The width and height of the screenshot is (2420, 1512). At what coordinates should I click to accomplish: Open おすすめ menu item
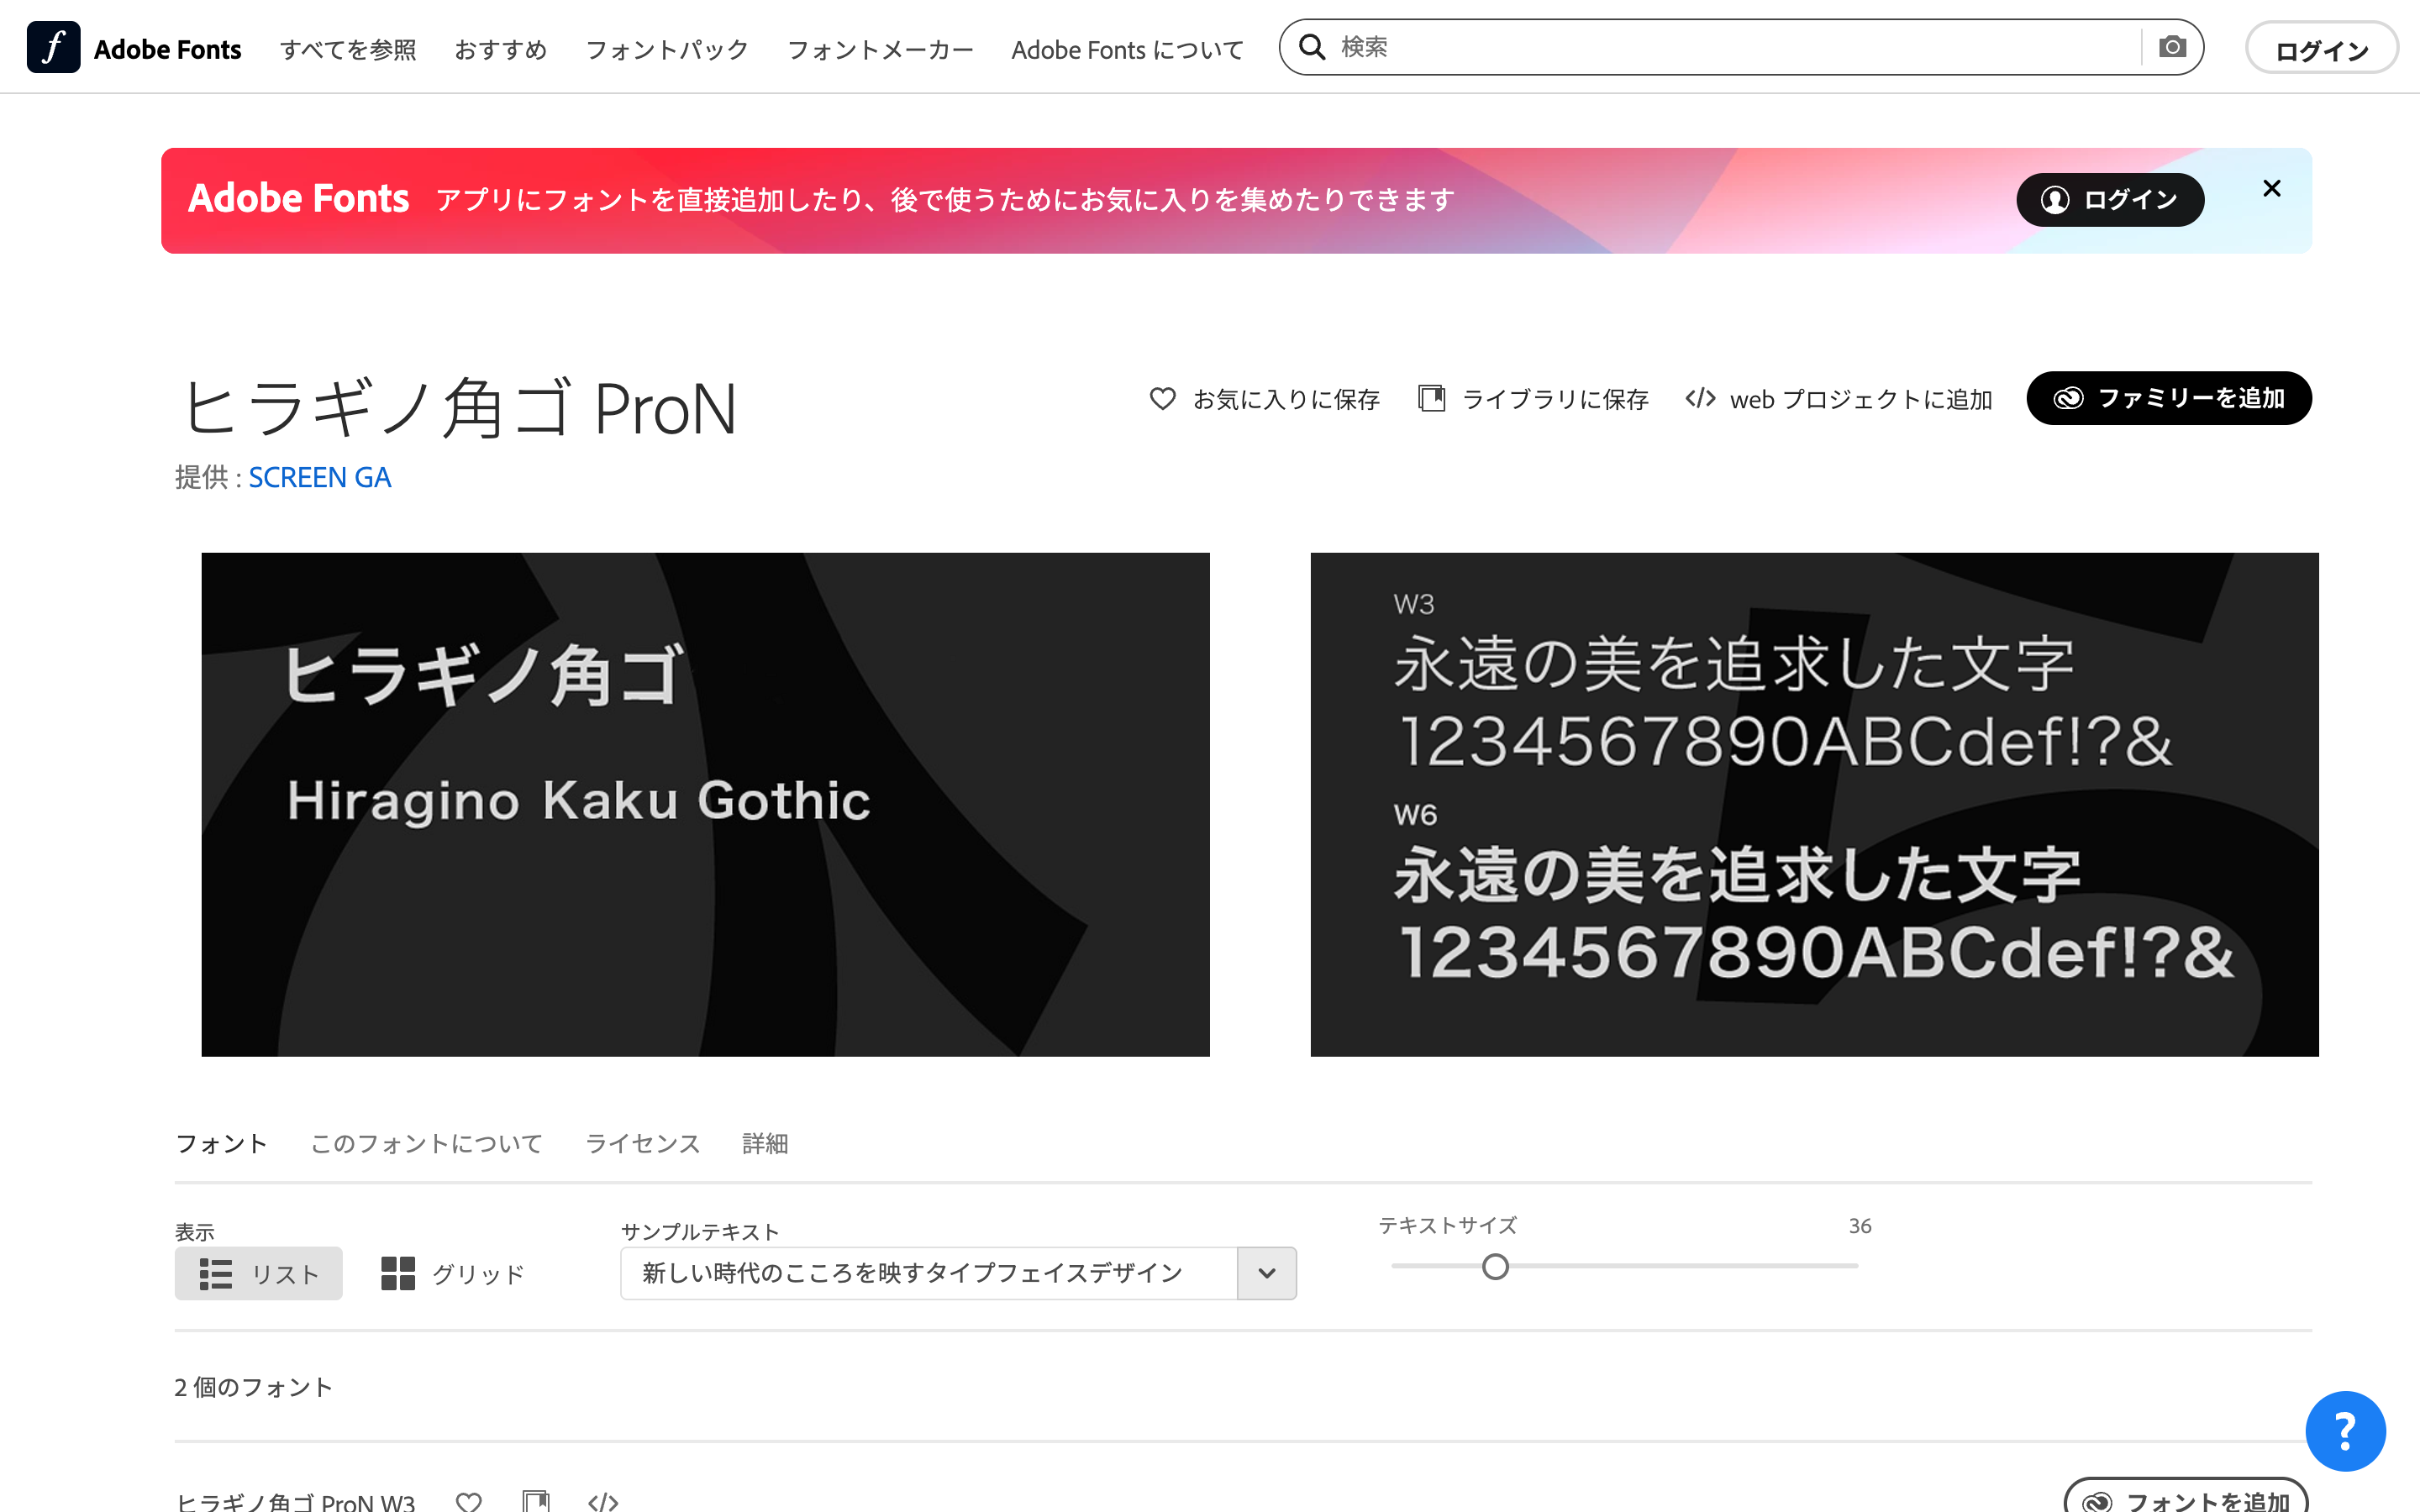tap(501, 49)
